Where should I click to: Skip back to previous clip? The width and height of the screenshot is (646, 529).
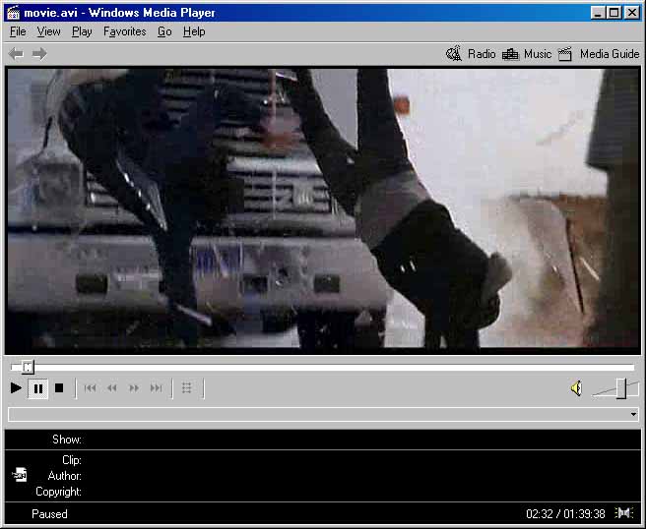[x=90, y=388]
